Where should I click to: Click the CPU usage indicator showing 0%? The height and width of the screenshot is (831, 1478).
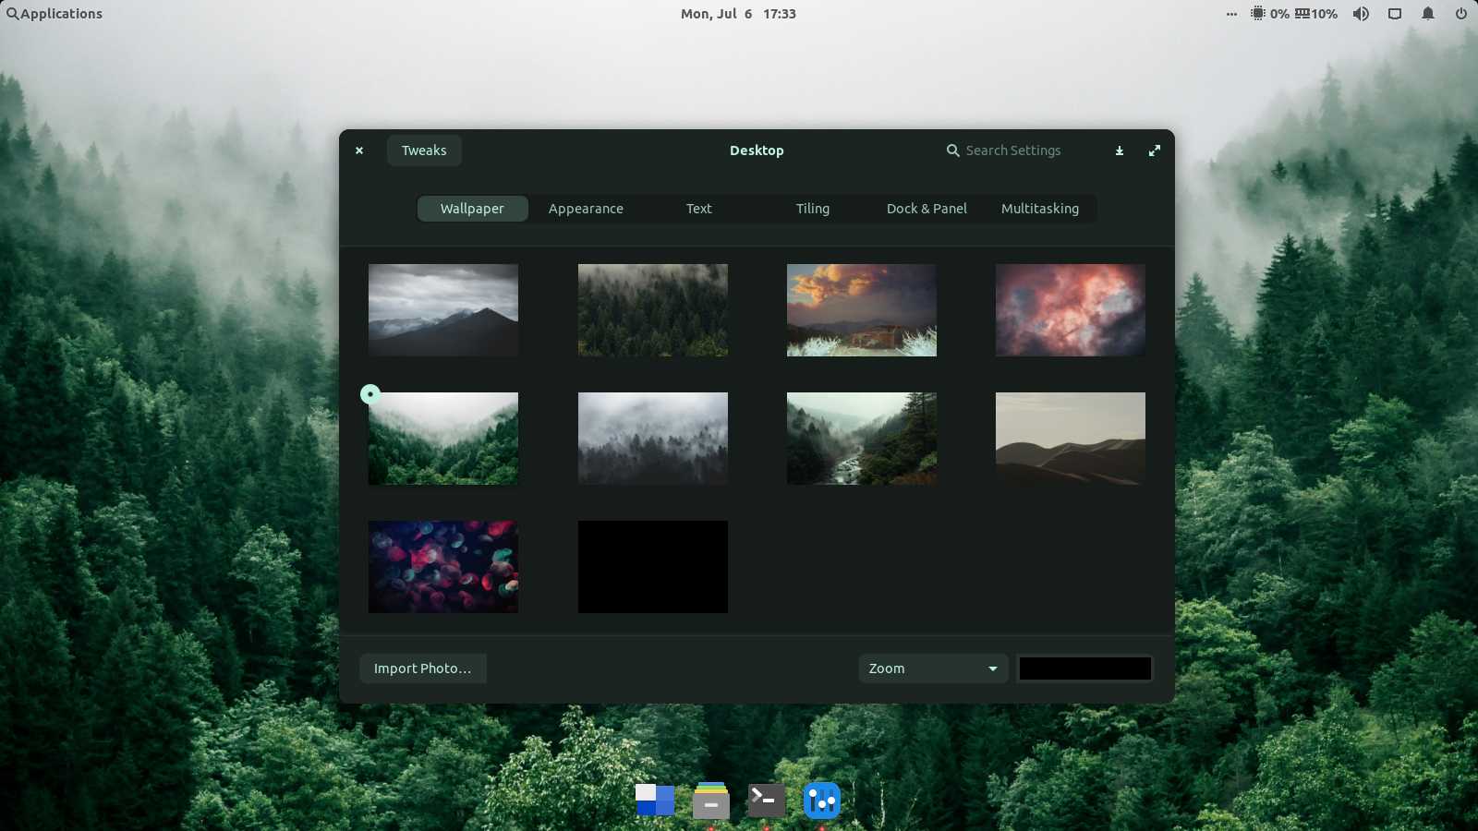click(x=1270, y=14)
